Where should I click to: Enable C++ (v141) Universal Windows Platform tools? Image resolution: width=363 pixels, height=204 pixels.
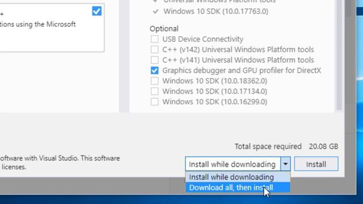pos(155,60)
